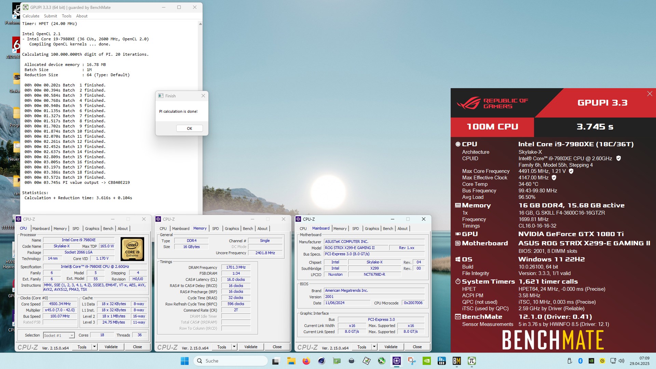The width and height of the screenshot is (656, 369).
Task: Click the Intel Core i9 Extreme logo
Action: click(x=132, y=249)
